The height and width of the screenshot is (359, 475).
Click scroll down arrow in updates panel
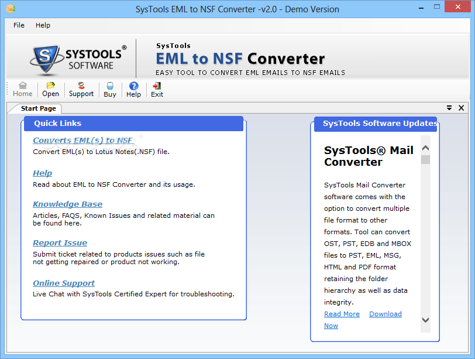(426, 320)
